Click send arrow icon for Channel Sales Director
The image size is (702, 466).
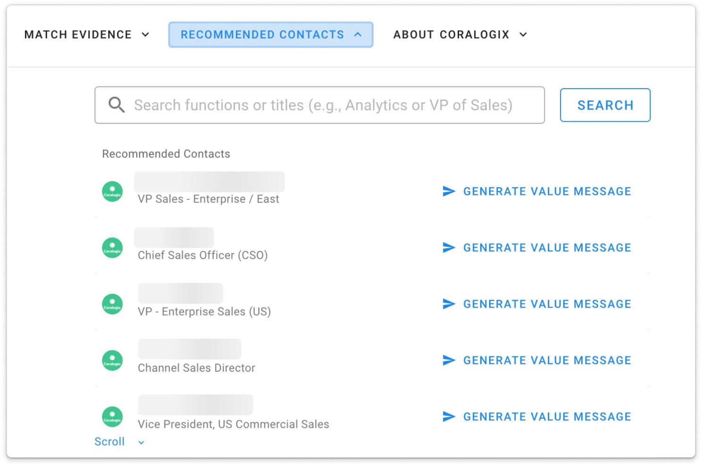449,360
